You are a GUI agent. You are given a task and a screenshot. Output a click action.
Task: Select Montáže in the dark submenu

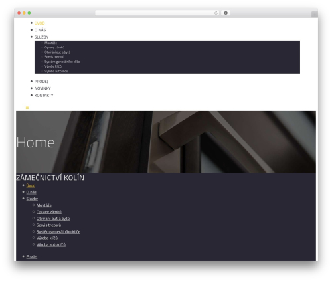(x=50, y=43)
